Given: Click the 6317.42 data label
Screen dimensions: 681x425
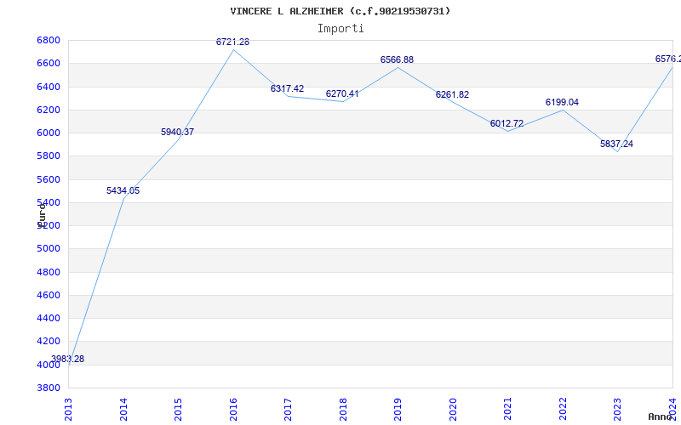Looking at the screenshot, I should coord(287,89).
